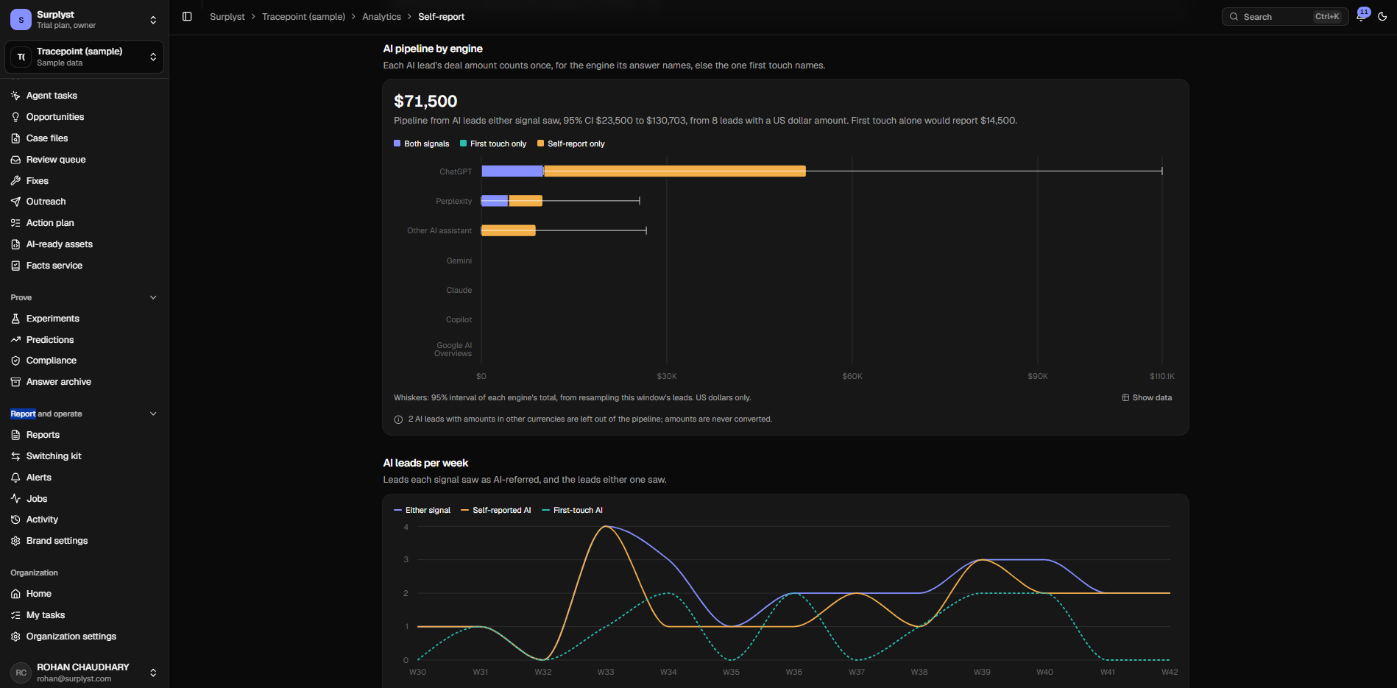
Task: Click the Home house icon
Action: (15, 594)
